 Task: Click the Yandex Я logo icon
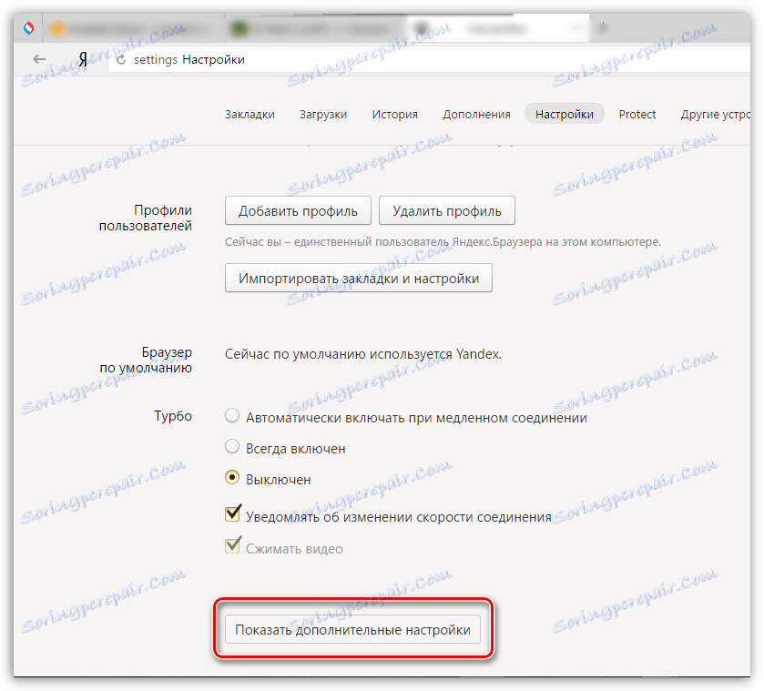pyautogui.click(x=83, y=59)
